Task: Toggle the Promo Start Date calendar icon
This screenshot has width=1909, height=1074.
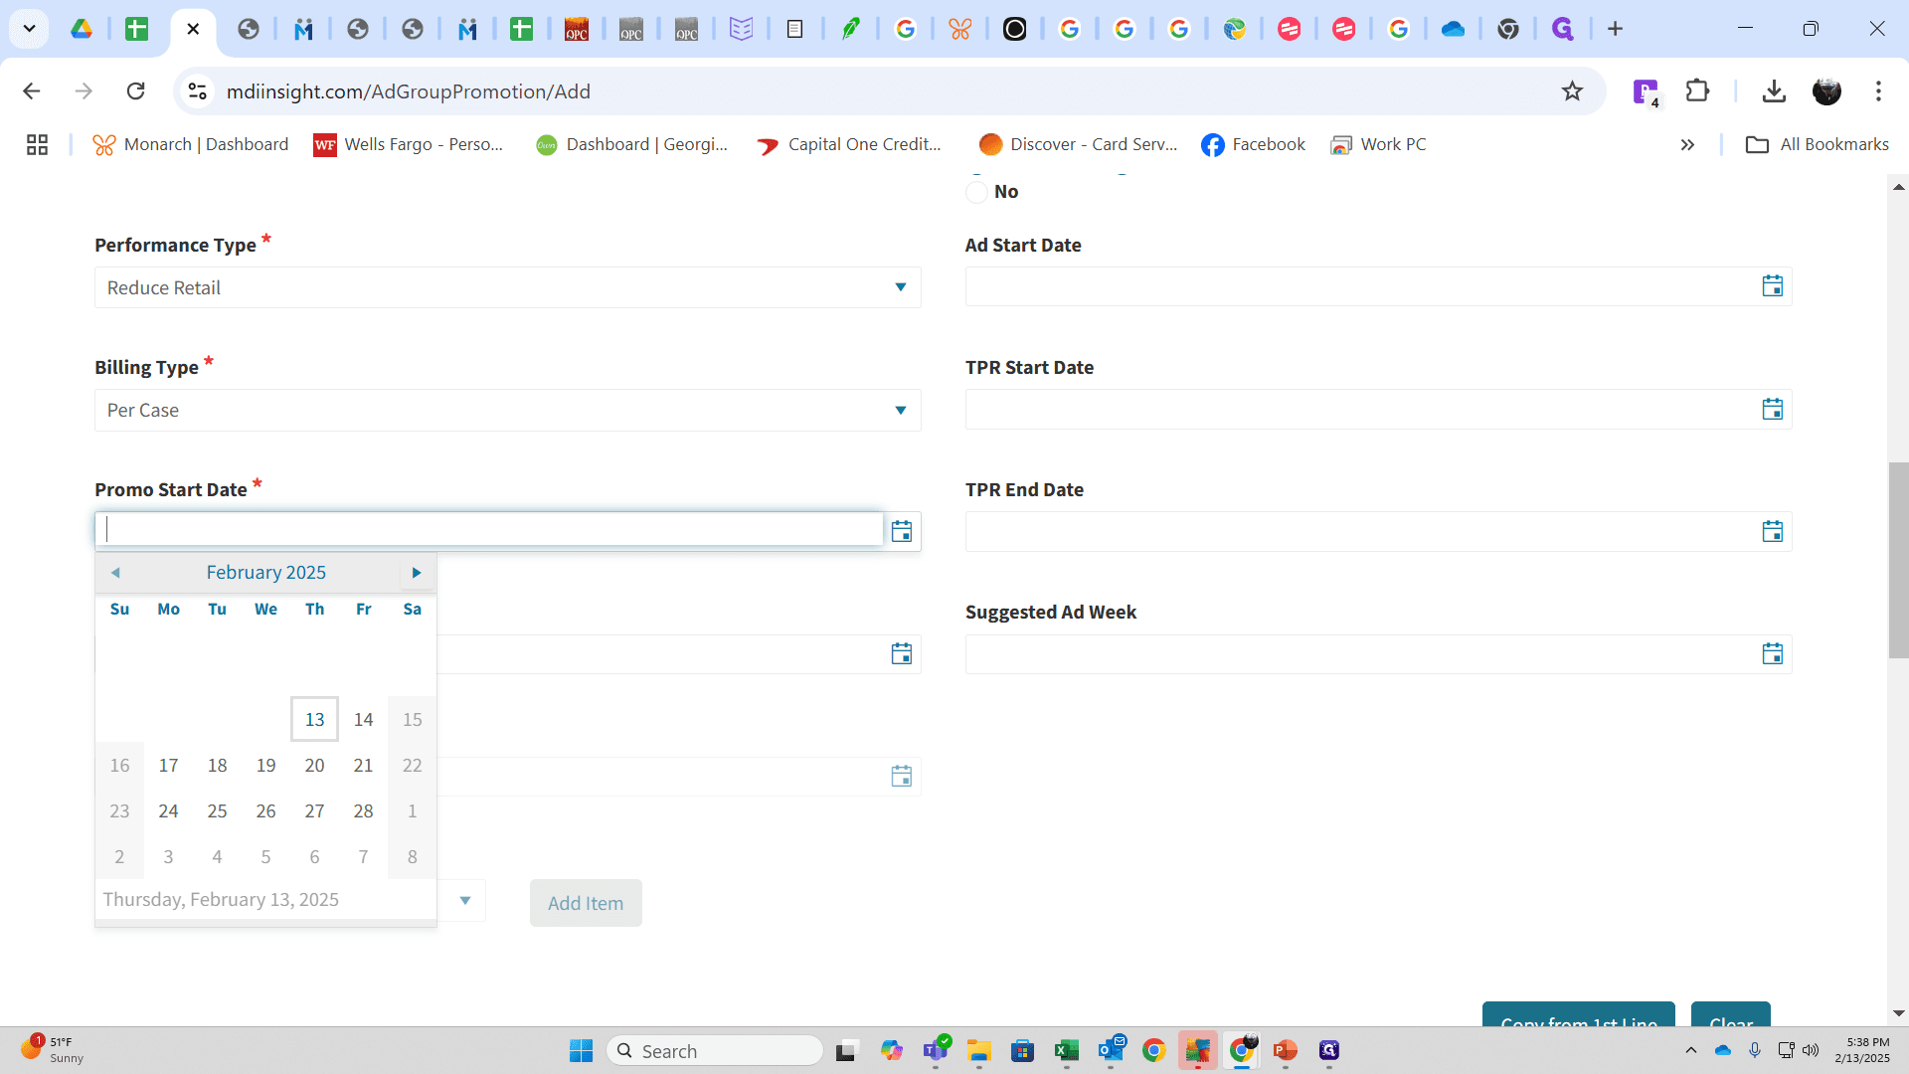Action: [902, 531]
